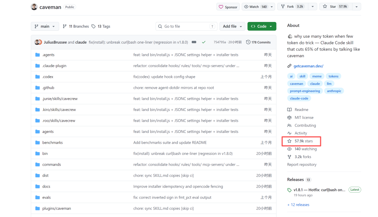The height and width of the screenshot is (217, 378).
Task: Open the evals fmt_pct commit message
Action: [x=172, y=197]
